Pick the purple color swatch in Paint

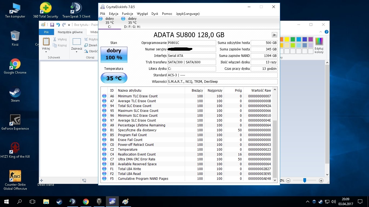311,39
